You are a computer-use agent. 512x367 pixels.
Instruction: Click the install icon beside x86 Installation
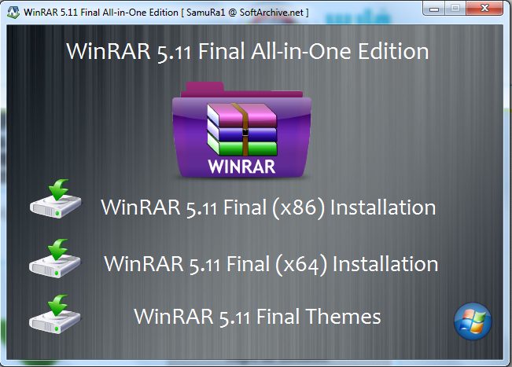(x=56, y=198)
